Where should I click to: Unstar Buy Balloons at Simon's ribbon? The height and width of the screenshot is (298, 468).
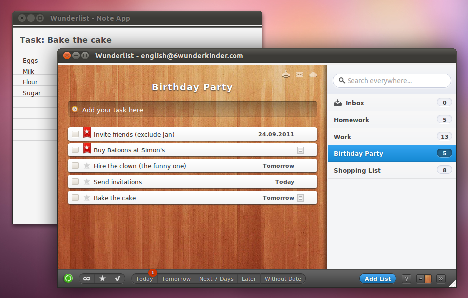87,149
